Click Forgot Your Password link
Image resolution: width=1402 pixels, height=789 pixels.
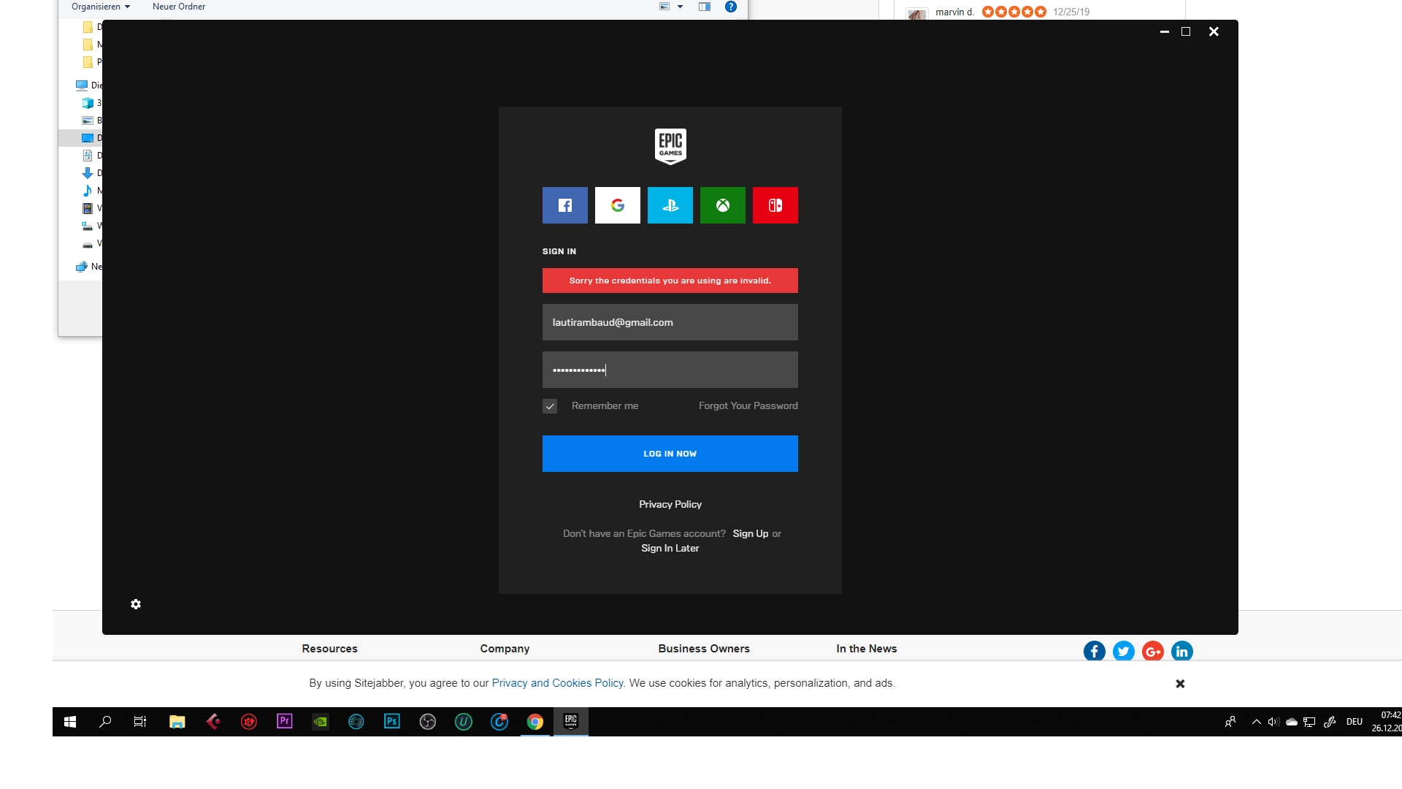[748, 405]
